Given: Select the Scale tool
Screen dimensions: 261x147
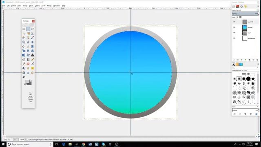Looking at the screenshot, I should [x=24, y=51].
